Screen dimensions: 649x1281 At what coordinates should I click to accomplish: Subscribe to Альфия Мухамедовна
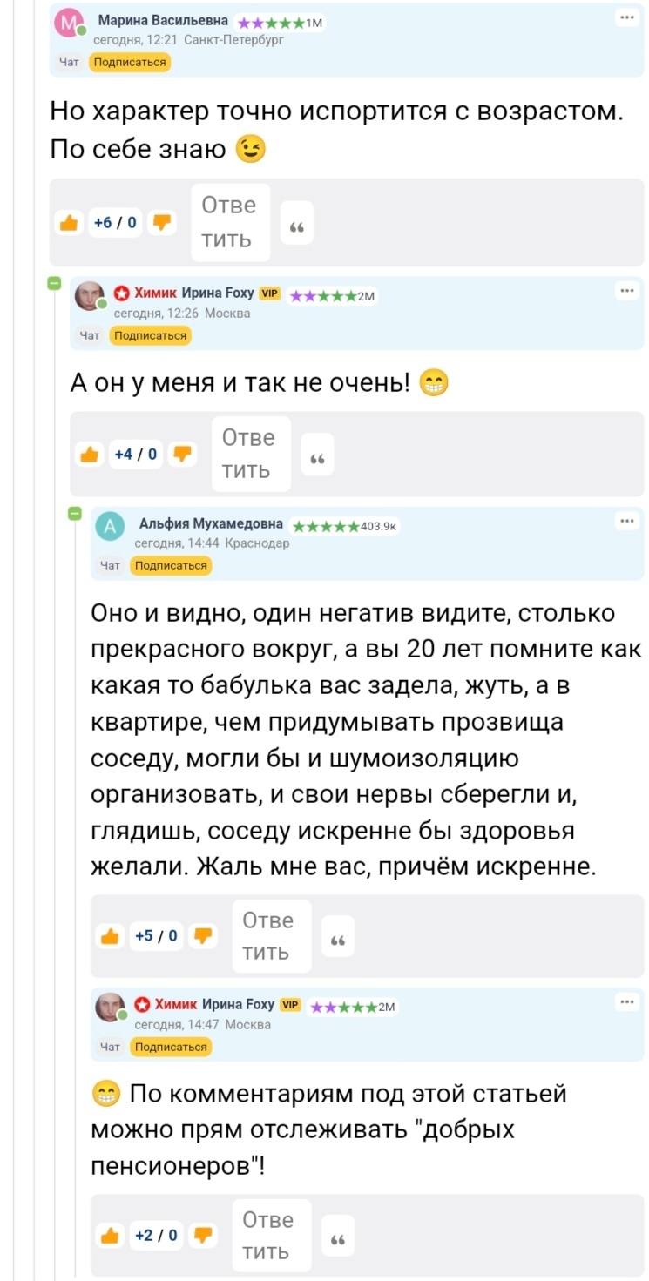(x=171, y=565)
